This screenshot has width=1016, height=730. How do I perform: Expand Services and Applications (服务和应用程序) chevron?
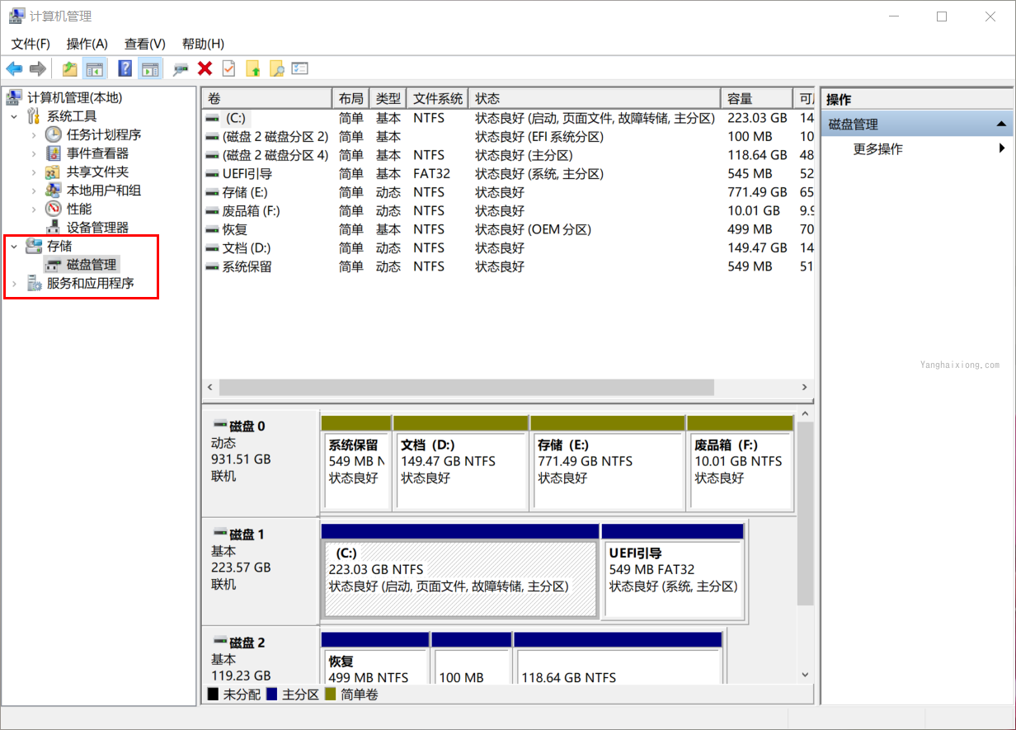[14, 284]
